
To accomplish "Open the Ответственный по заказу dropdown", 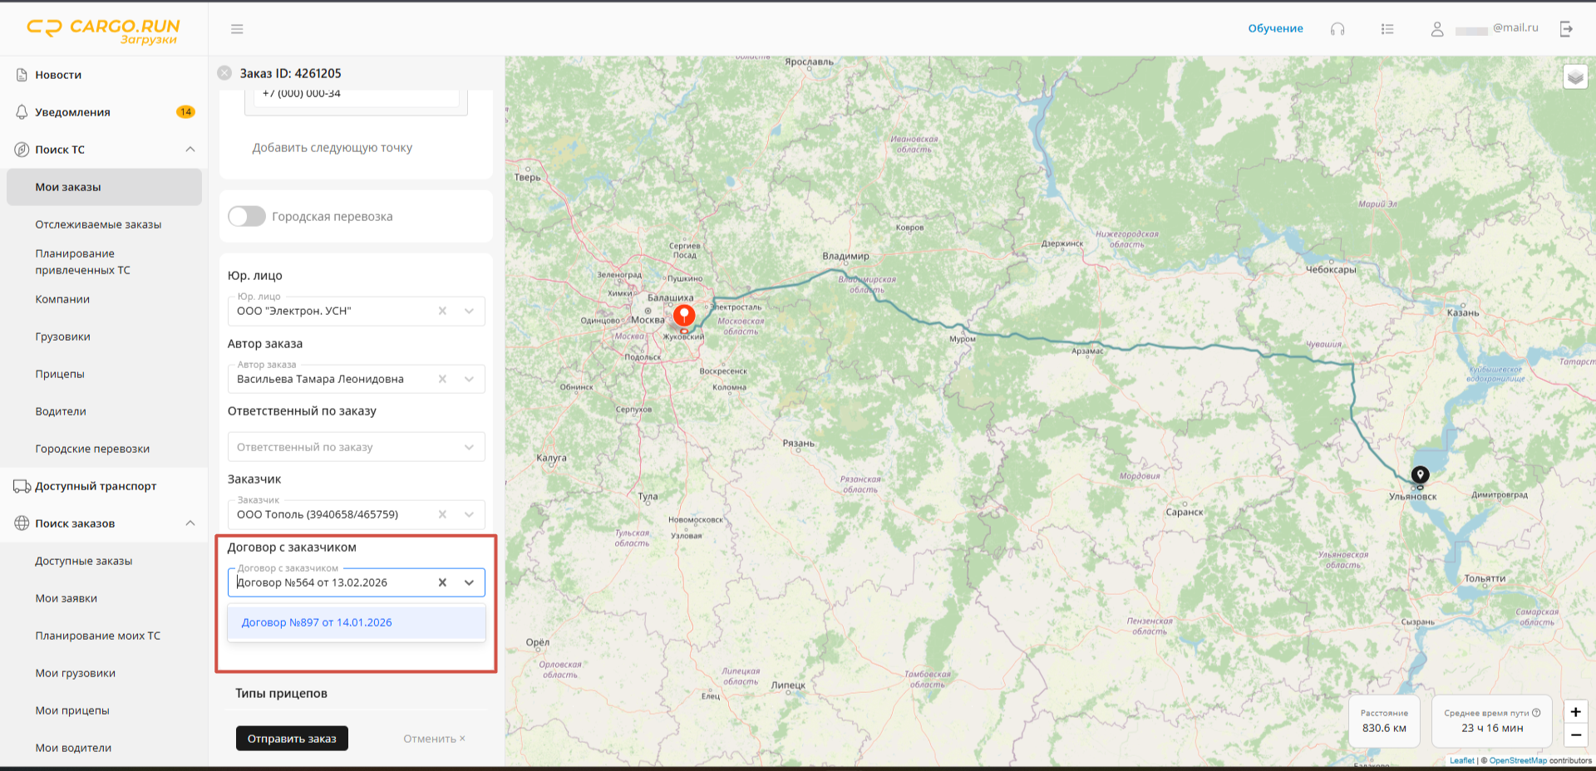I will (357, 447).
